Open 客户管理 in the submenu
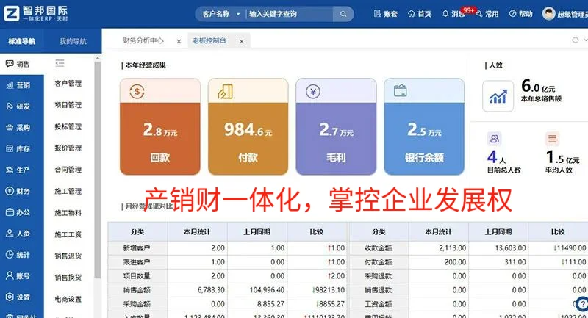This screenshot has height=318, width=588. click(x=68, y=83)
